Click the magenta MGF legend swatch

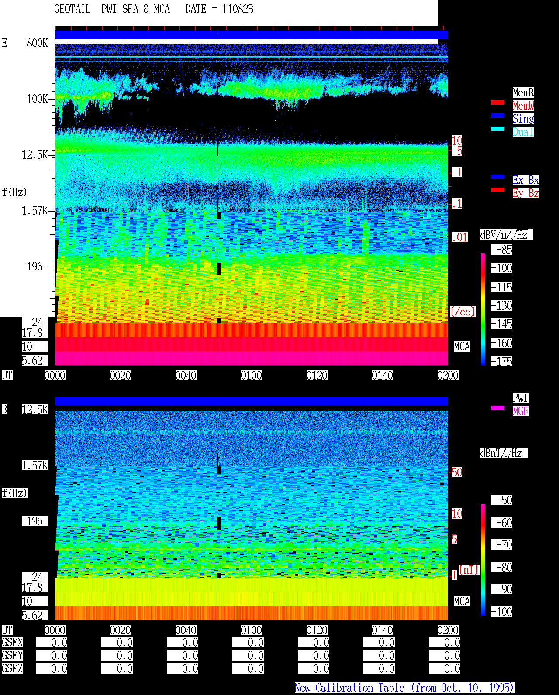coord(498,408)
